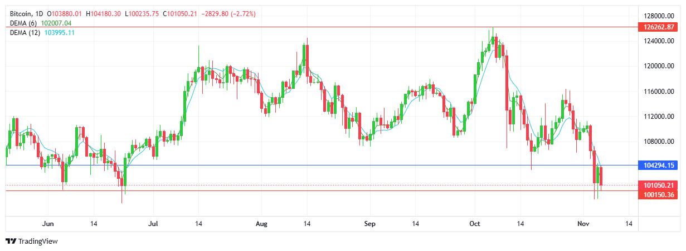The width and height of the screenshot is (686, 251).
Task: Click the 100150.36 support price label
Action: [x=659, y=195]
